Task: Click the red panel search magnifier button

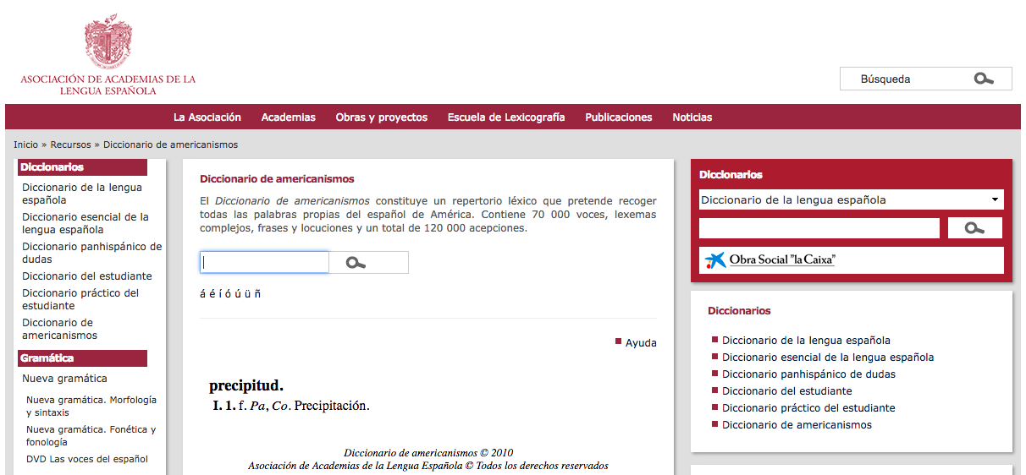Action: [x=974, y=228]
